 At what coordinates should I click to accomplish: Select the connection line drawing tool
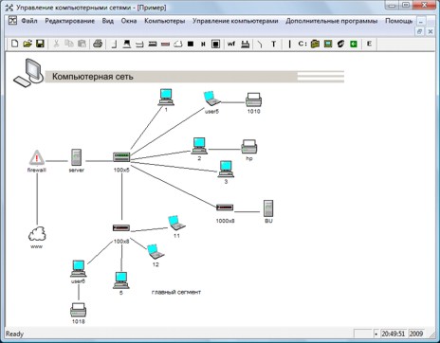pos(260,44)
